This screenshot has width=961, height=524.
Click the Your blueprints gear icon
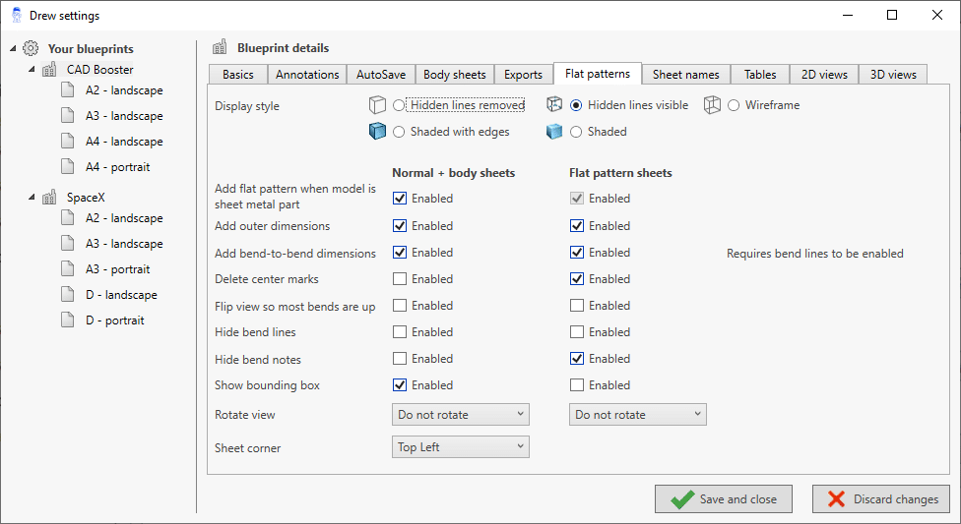tap(31, 48)
